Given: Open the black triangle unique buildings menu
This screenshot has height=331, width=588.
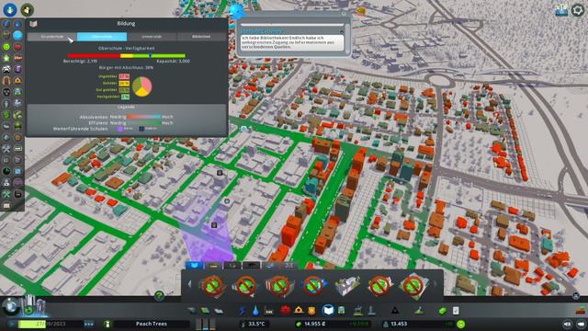Looking at the screenshot, I should click(x=395, y=311).
